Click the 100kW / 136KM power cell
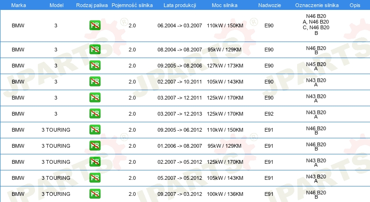This screenshot has height=202, width=370. 225,194
